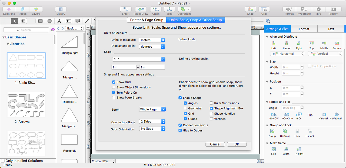Open Display angles in dropdown
This screenshot has height=168, width=346.
(x=152, y=47)
